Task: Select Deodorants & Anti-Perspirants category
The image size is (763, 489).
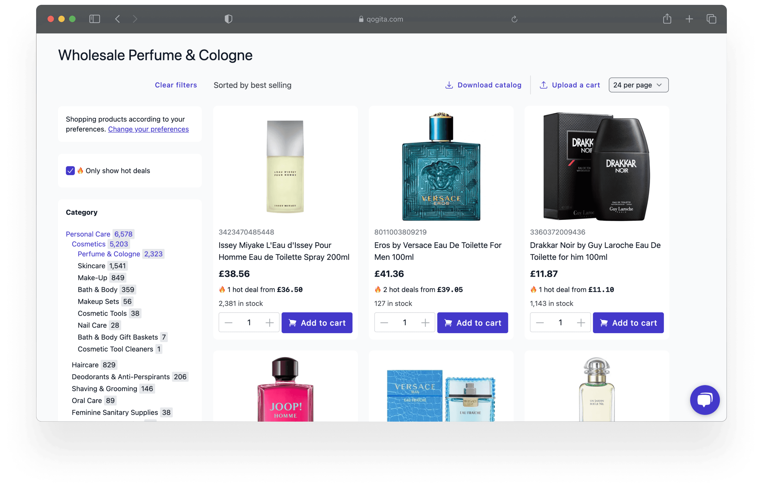Action: coord(121,377)
